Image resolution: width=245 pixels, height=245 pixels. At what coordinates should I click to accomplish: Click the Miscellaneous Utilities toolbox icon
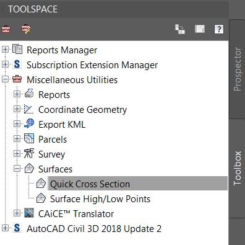17,79
